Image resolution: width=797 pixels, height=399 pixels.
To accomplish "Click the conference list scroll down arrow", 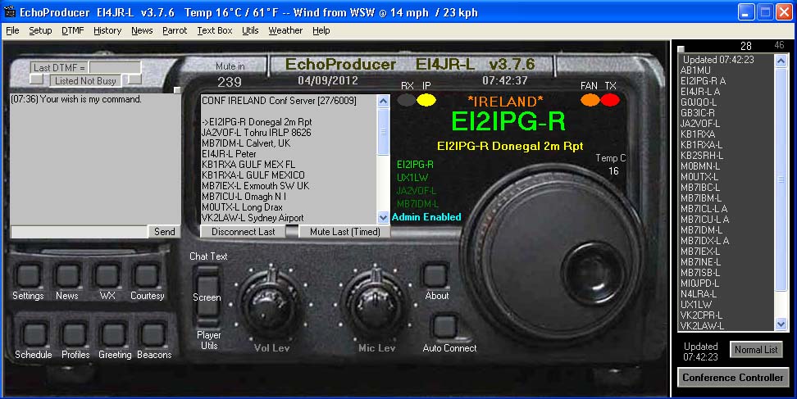I will (x=383, y=217).
